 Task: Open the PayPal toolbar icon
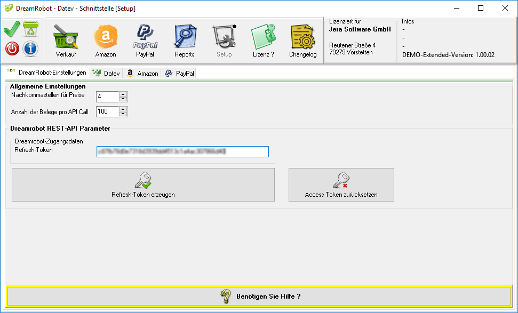(x=145, y=41)
